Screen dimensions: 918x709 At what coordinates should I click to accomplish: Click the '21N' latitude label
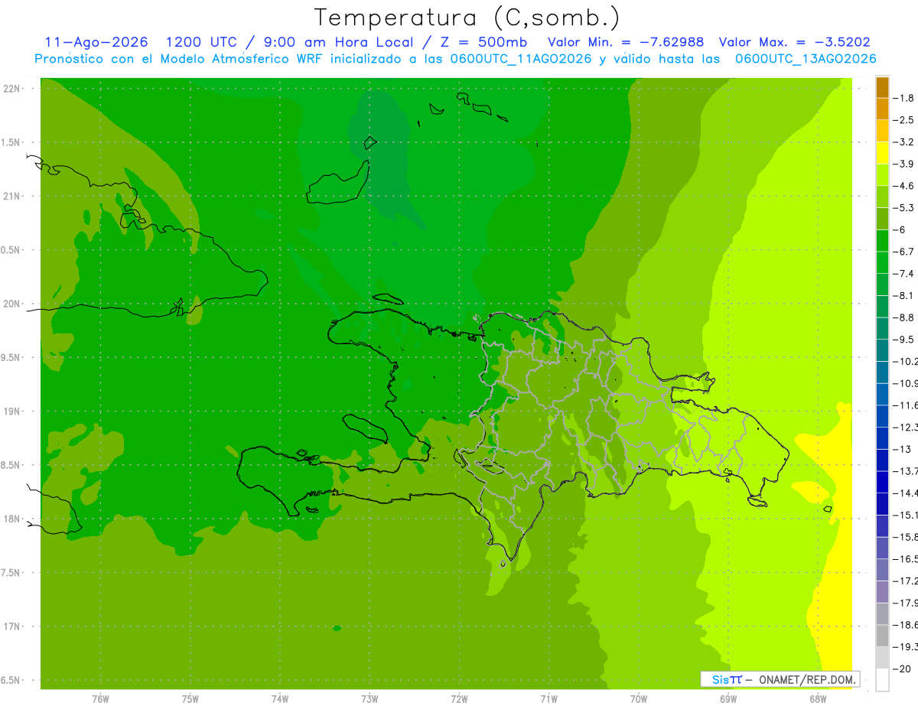coord(11,196)
